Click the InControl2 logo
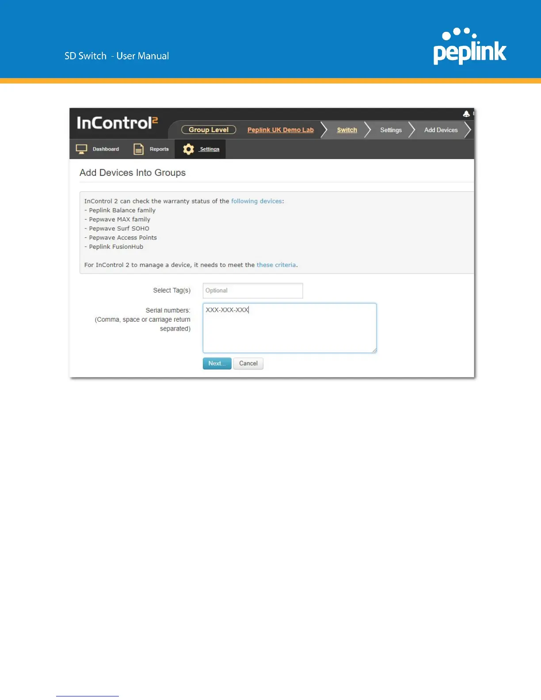This screenshot has width=541, height=700. [x=117, y=123]
